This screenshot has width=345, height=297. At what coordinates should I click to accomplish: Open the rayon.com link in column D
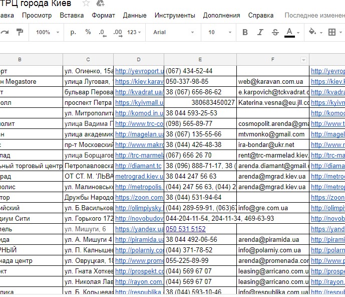pyautogui.click(x=139, y=282)
